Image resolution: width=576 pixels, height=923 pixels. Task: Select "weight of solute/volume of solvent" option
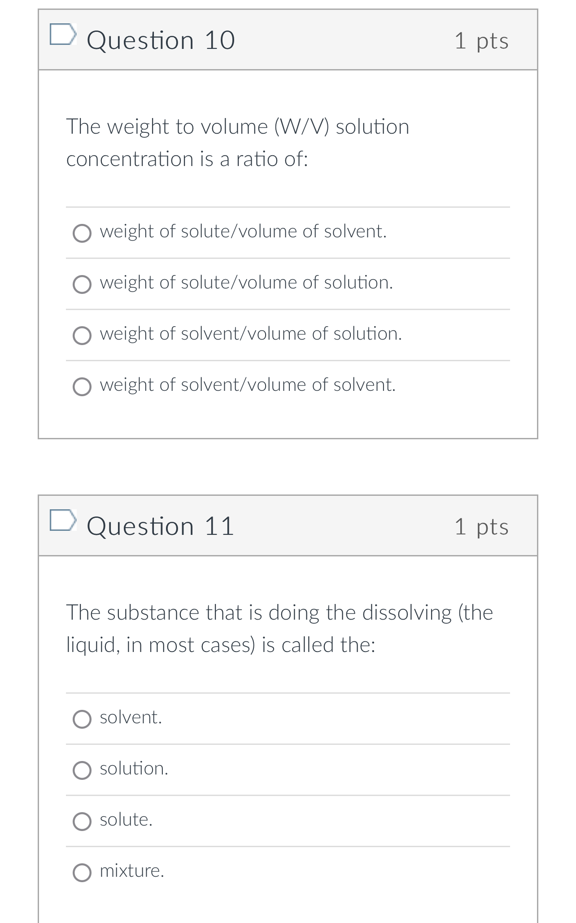(83, 234)
